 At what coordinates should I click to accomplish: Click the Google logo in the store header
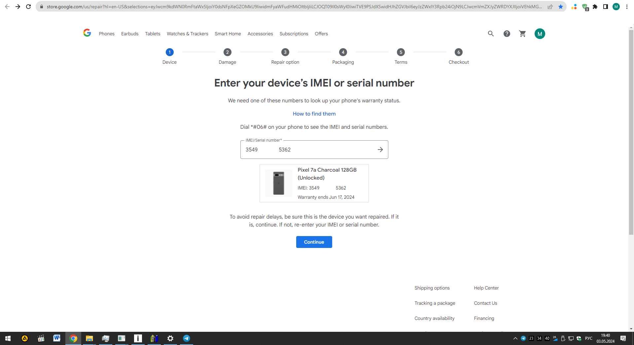point(87,33)
